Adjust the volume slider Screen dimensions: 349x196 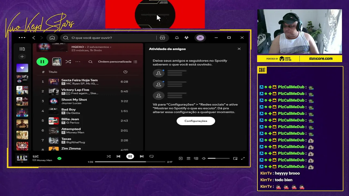pos(219,158)
